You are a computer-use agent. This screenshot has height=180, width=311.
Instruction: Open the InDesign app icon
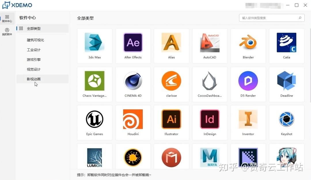tap(210, 119)
